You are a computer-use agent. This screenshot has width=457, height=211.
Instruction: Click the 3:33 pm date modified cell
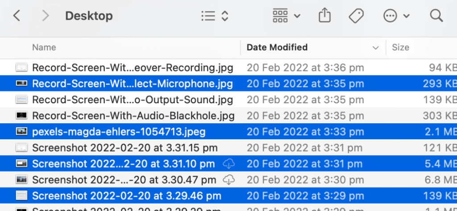tap(305, 132)
